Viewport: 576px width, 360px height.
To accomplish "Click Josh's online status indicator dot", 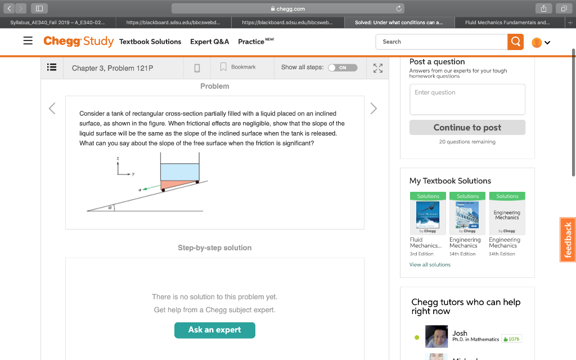I will [x=417, y=336].
